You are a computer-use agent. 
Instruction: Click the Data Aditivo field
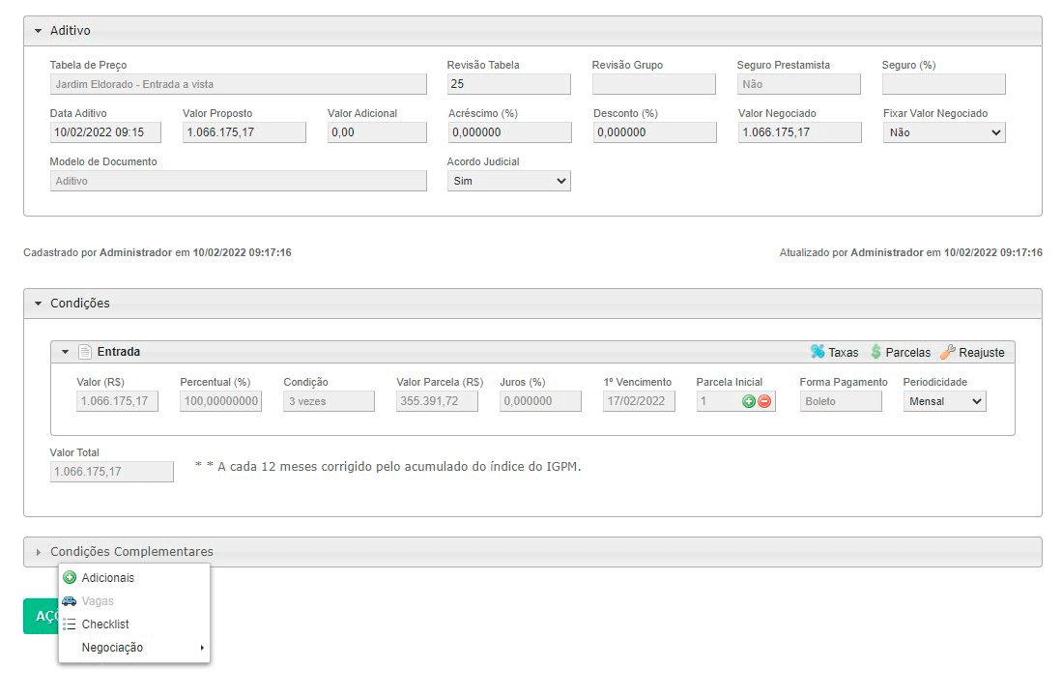(105, 132)
